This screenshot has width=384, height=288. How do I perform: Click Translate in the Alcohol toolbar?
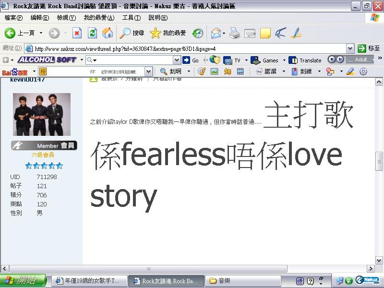[x=305, y=60]
